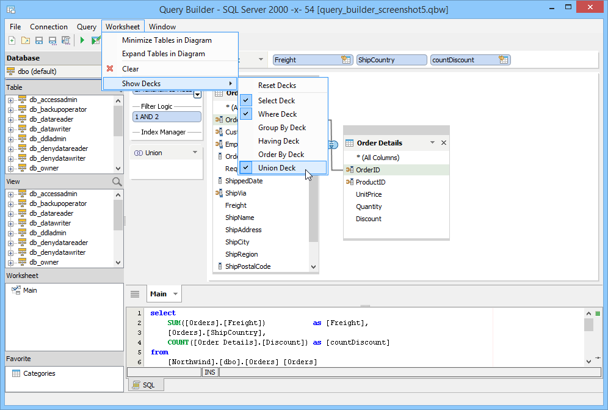Open the Query menu
608x410 pixels.
point(87,27)
